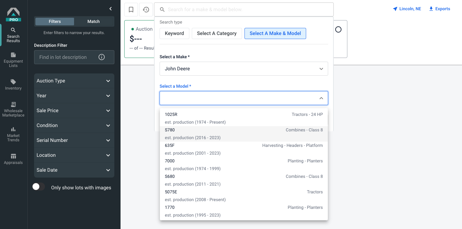Viewport: 462px width, 229px height.
Task: Click the PRO home logo
Action: (x=13, y=15)
